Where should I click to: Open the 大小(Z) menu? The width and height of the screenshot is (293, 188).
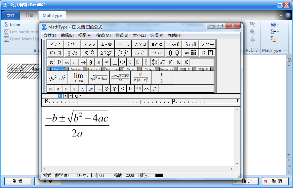tap(139, 35)
